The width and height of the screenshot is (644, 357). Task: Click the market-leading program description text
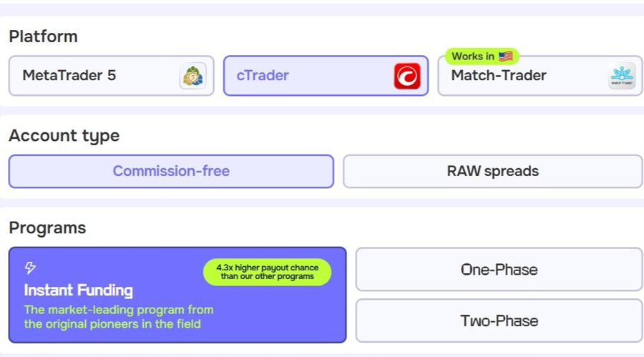click(118, 317)
